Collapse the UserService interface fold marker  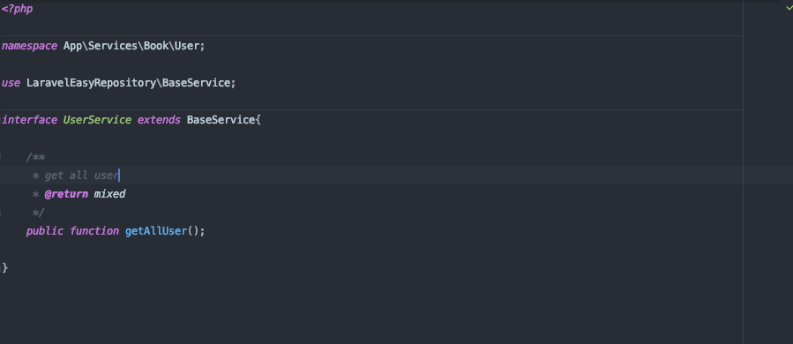[x=1, y=120]
